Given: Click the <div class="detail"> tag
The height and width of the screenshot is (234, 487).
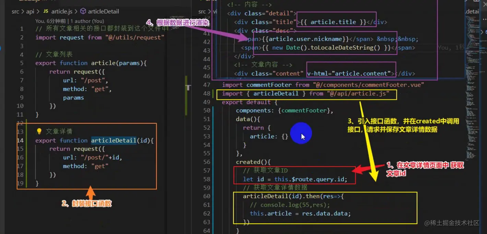Looking at the screenshot, I should tap(262, 13).
